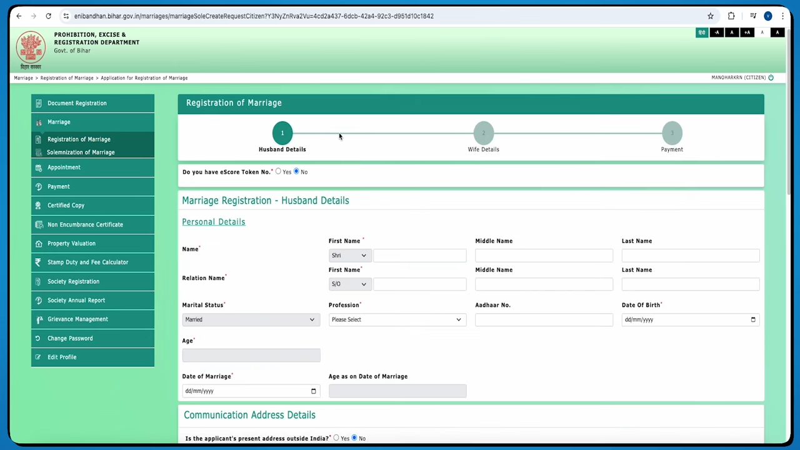Click inside the Age input field
The width and height of the screenshot is (800, 450).
(x=251, y=355)
